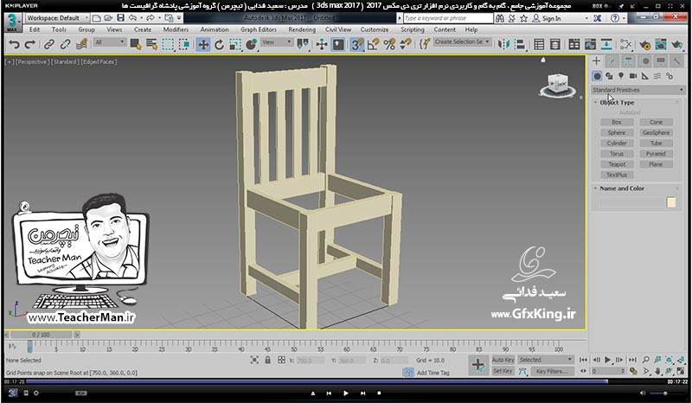Activate the Select Object tool
Image resolution: width=692 pixels, height=403 pixels.
pos(136,44)
